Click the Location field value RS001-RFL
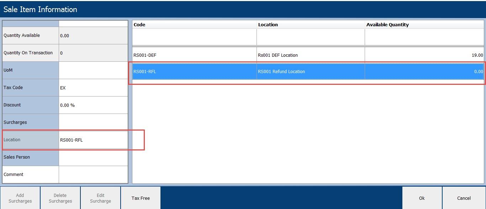This screenshot has width=486, height=209. click(x=93, y=140)
